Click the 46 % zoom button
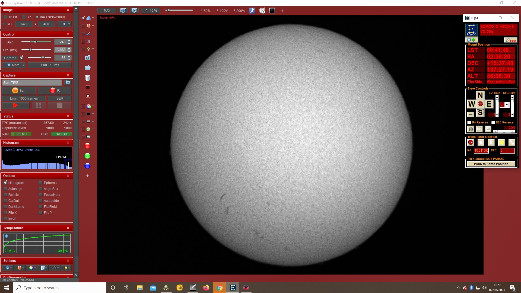 (x=151, y=11)
